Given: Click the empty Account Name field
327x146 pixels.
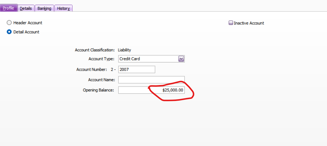Looking at the screenshot, I should [152, 80].
